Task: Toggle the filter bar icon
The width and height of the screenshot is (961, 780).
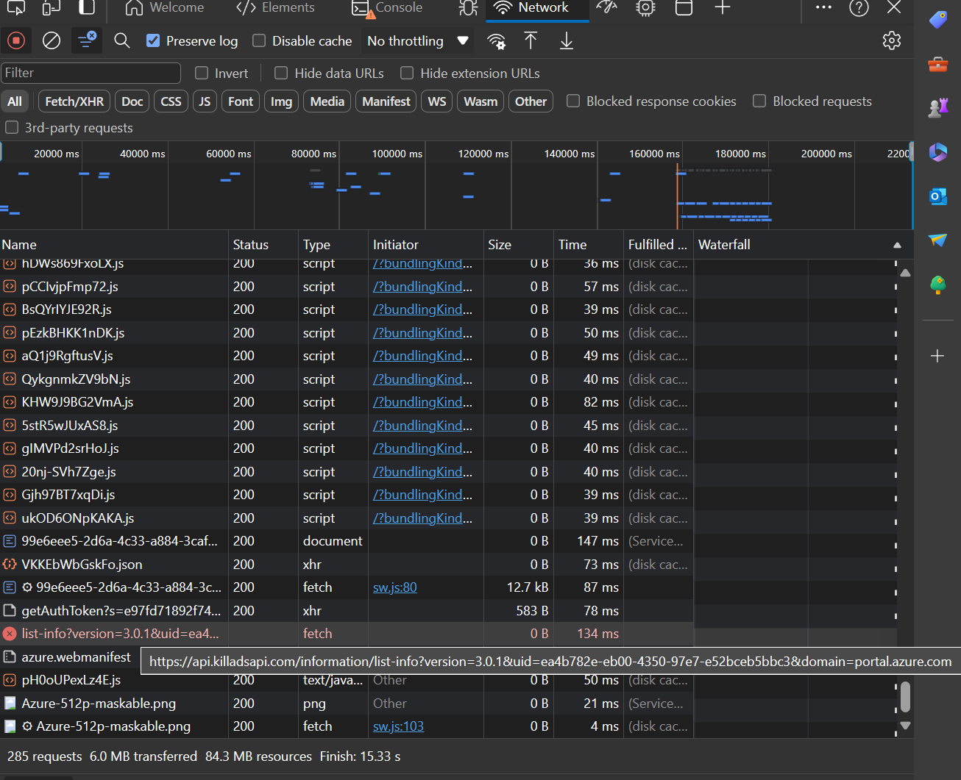Action: [87, 40]
